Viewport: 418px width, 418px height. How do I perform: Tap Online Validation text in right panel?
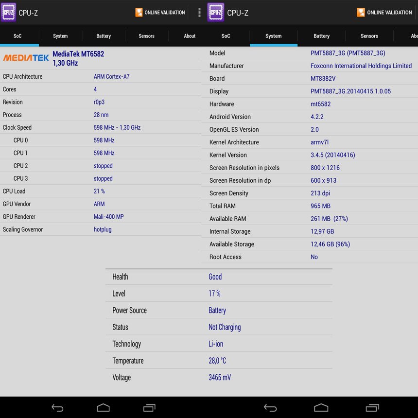pyautogui.click(x=389, y=13)
